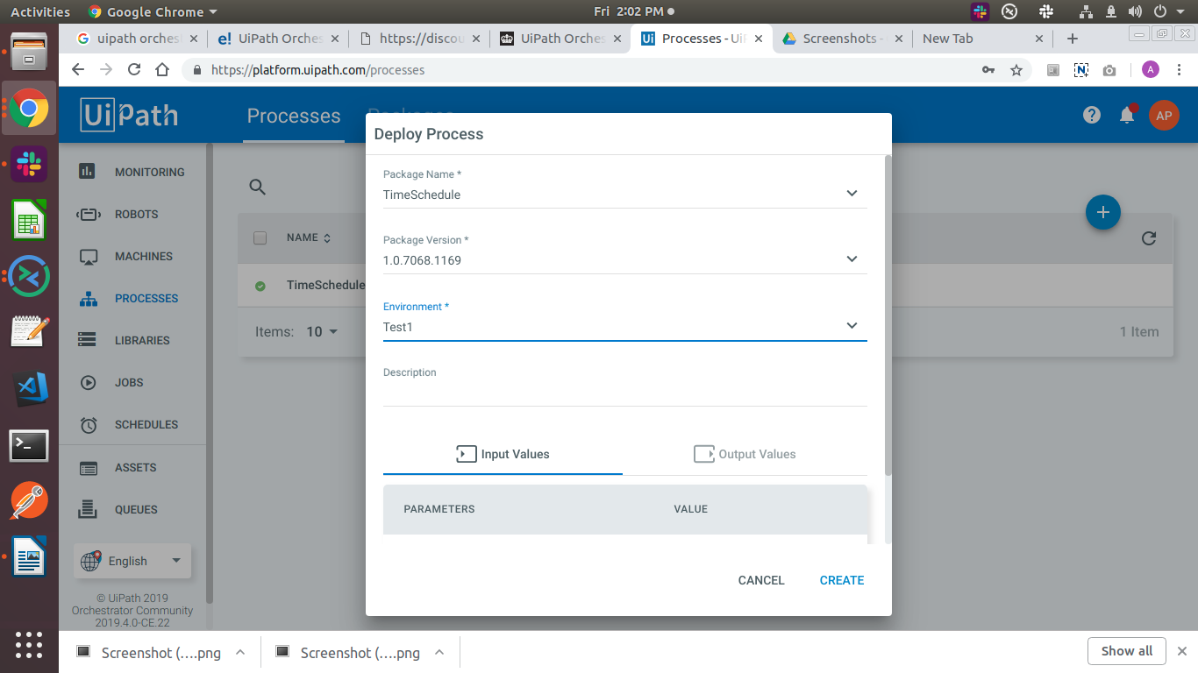Open LibreOffice Calc from the dock
The height and width of the screenshot is (673, 1198).
[29, 220]
